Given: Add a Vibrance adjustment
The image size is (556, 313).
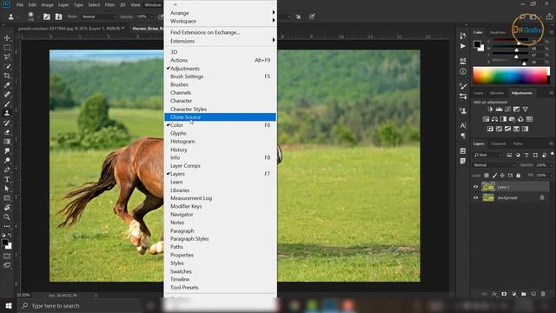Looking at the screenshot, I should click(525, 110).
